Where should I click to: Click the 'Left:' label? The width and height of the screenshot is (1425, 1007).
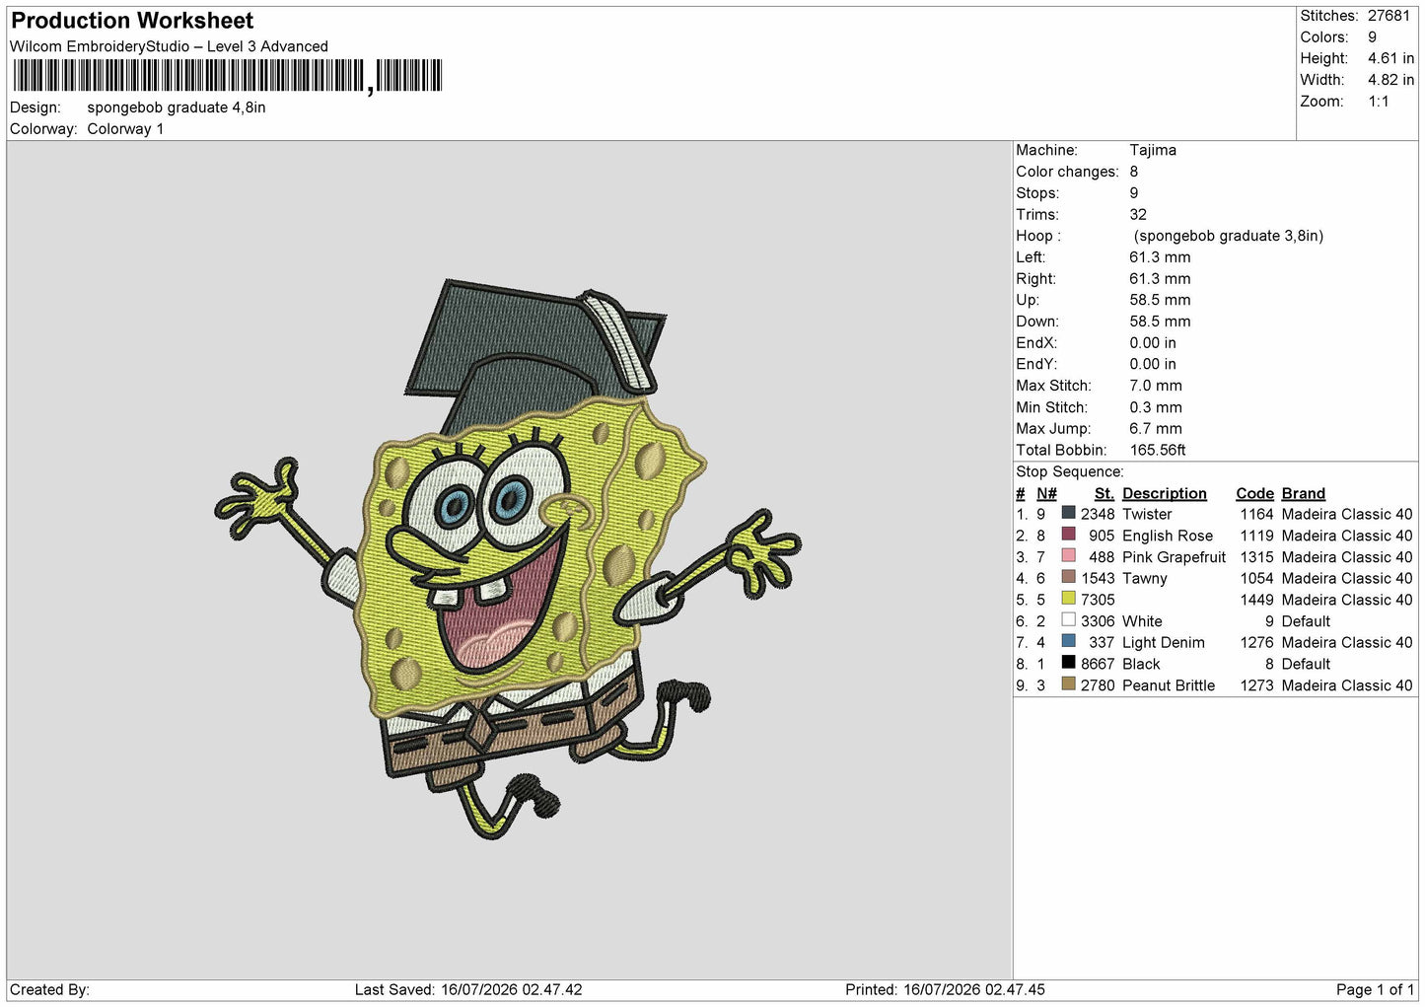1031,257
